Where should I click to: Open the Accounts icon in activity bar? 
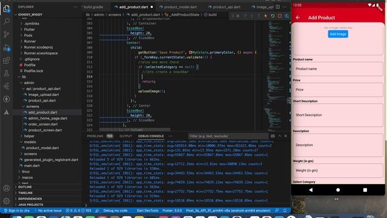click(7, 188)
